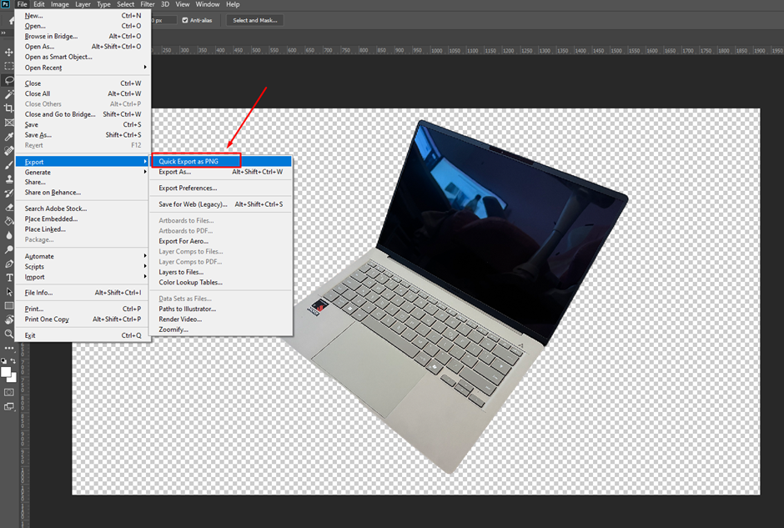
Task: Select the Brush tool
Action: [x=8, y=164]
